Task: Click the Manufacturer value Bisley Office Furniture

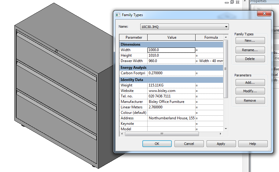Action: click(x=171, y=102)
